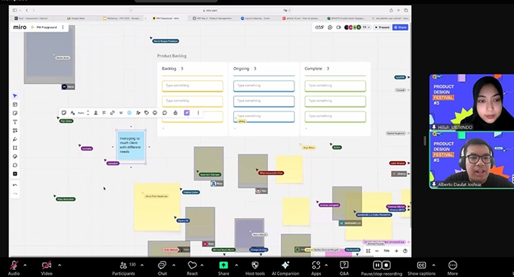Image resolution: width=514 pixels, height=277 pixels.
Task: Expand the collaborators count dropdown
Action: click(366, 27)
